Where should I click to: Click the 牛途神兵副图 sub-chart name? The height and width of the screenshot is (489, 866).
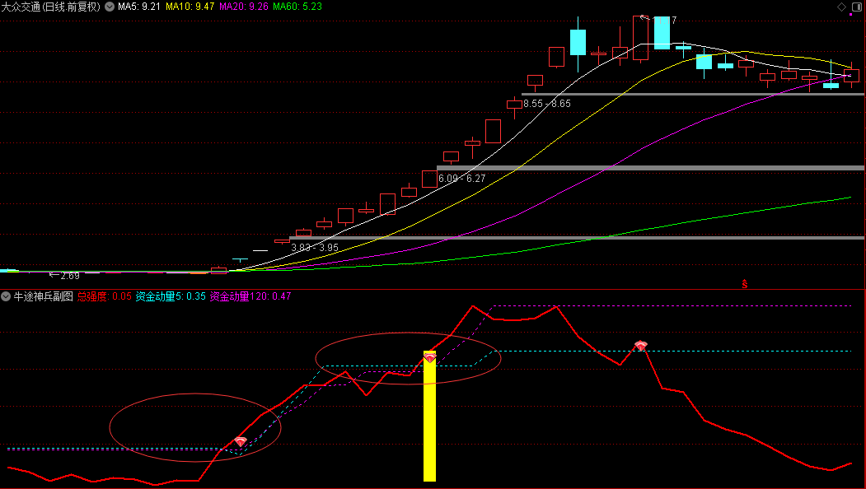tap(43, 296)
